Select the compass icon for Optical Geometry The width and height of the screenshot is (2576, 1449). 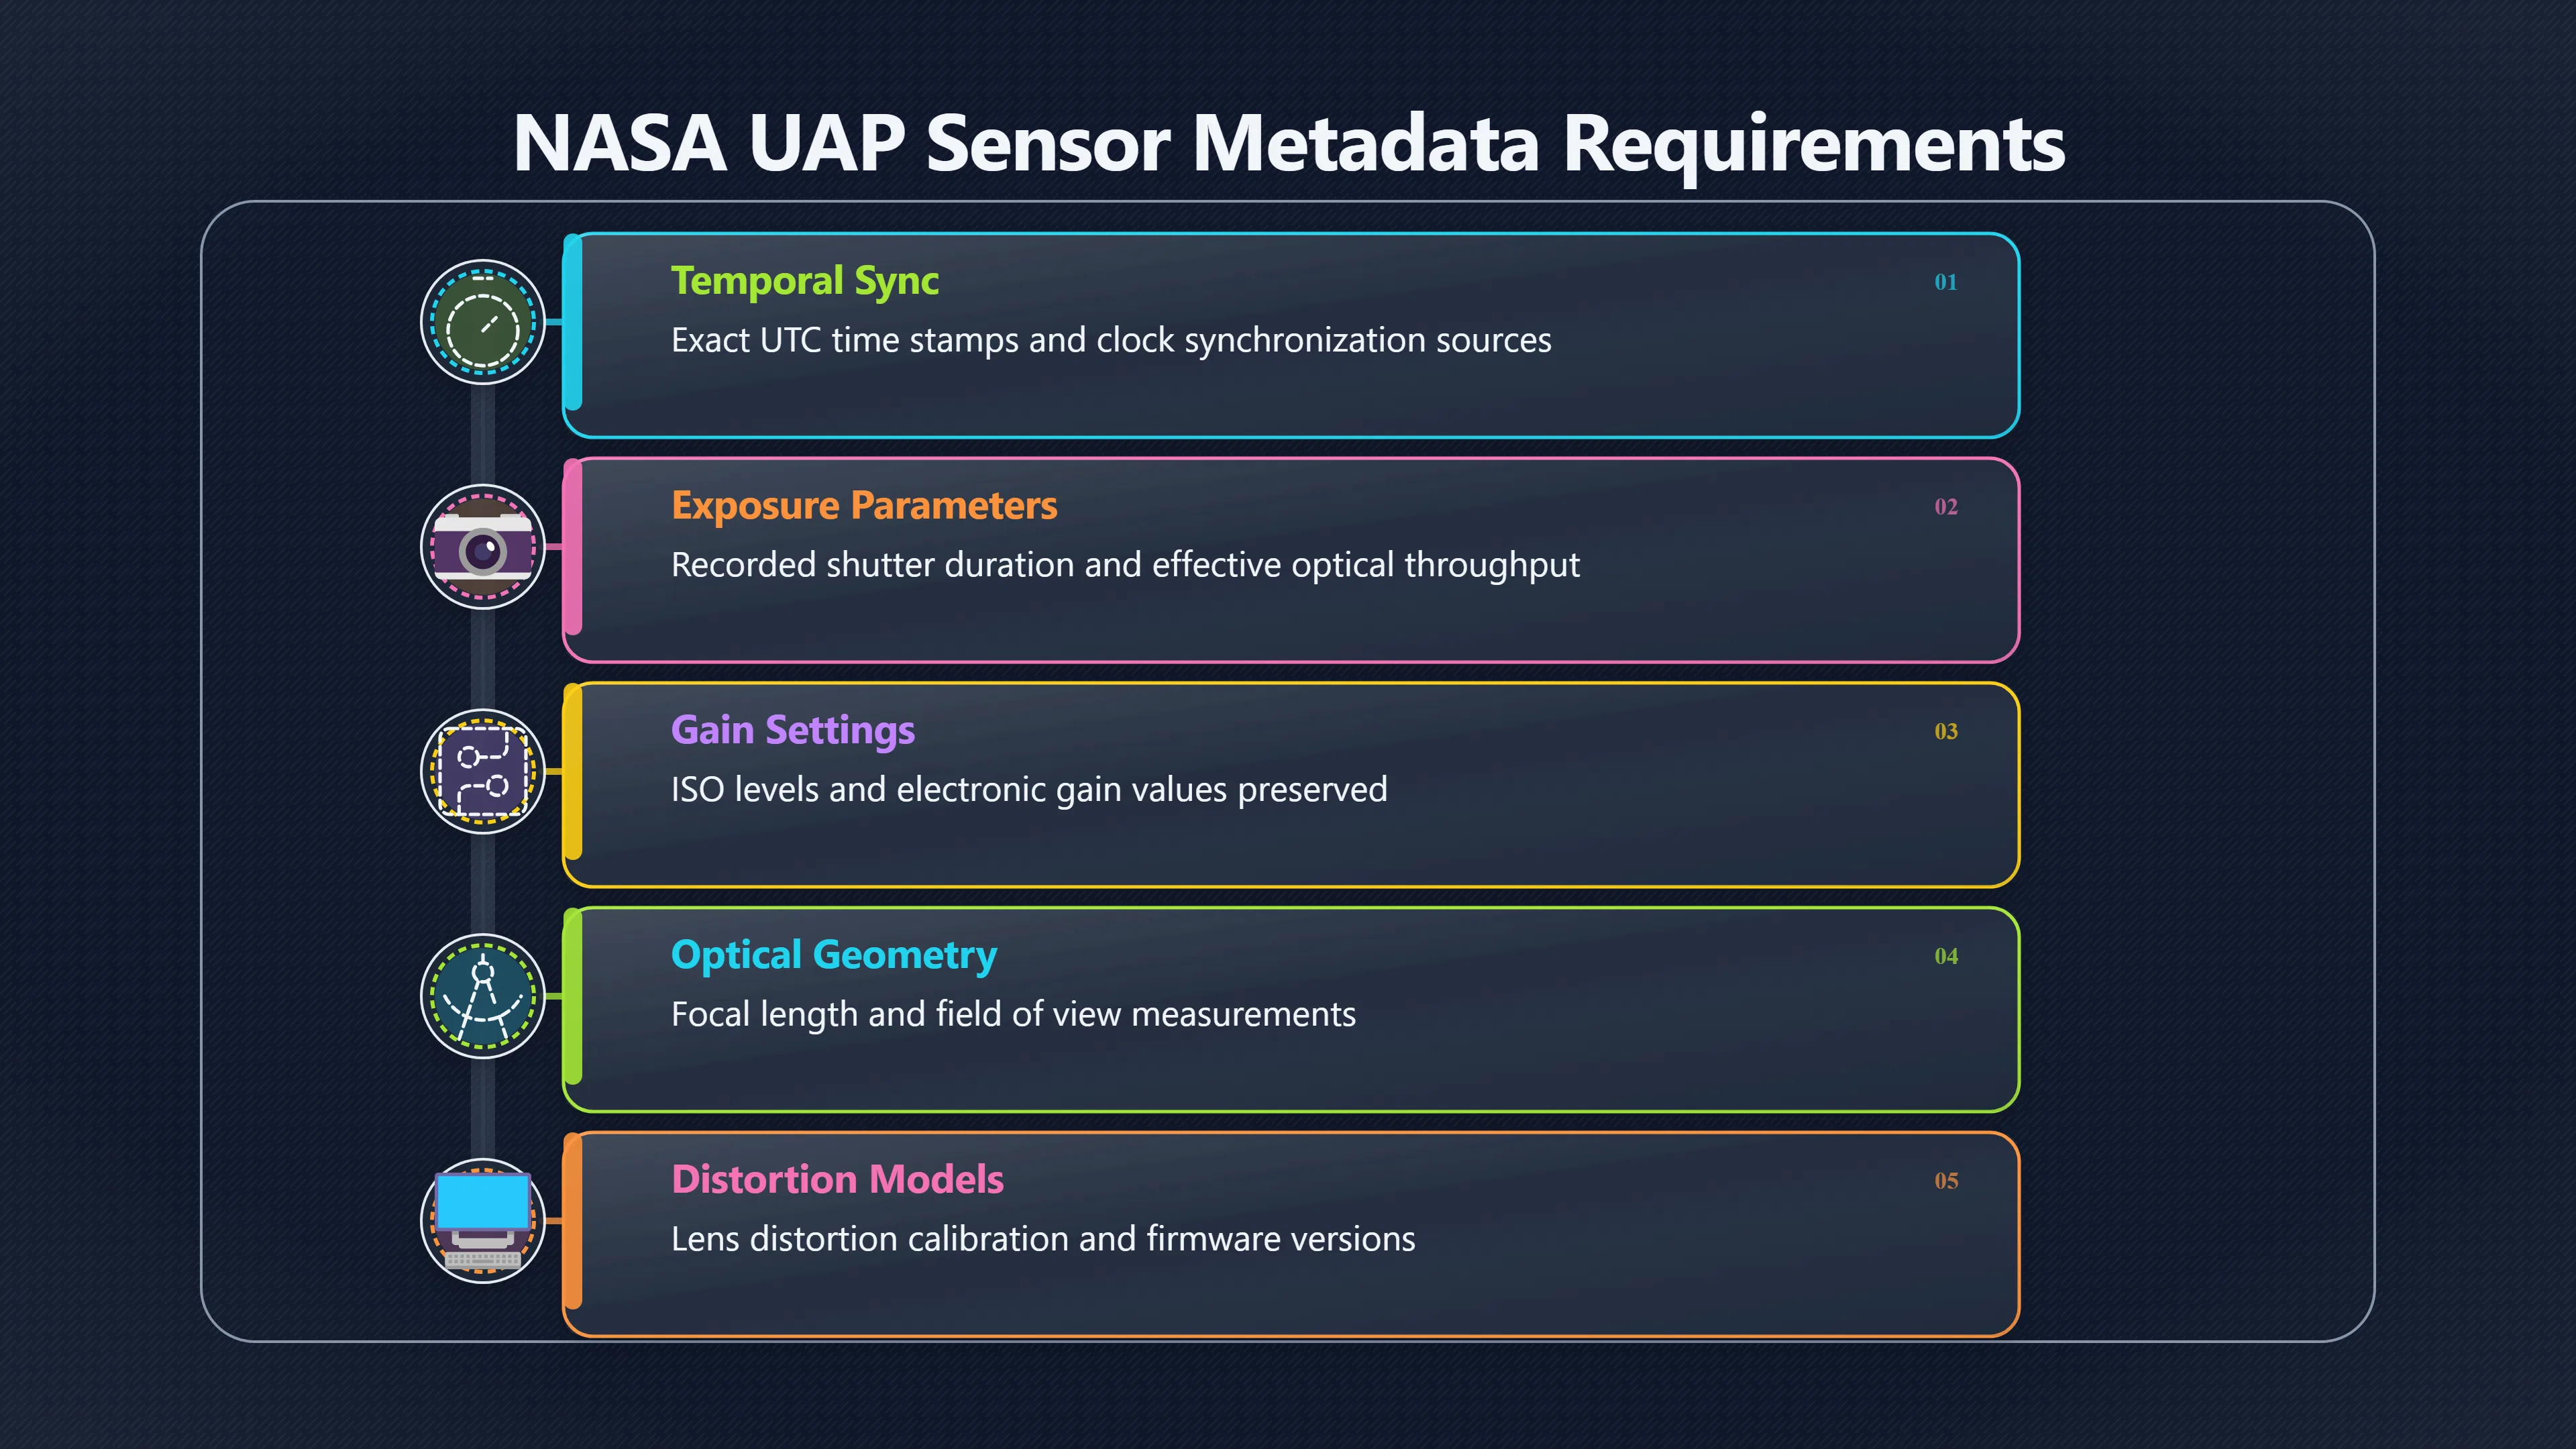[x=483, y=996]
